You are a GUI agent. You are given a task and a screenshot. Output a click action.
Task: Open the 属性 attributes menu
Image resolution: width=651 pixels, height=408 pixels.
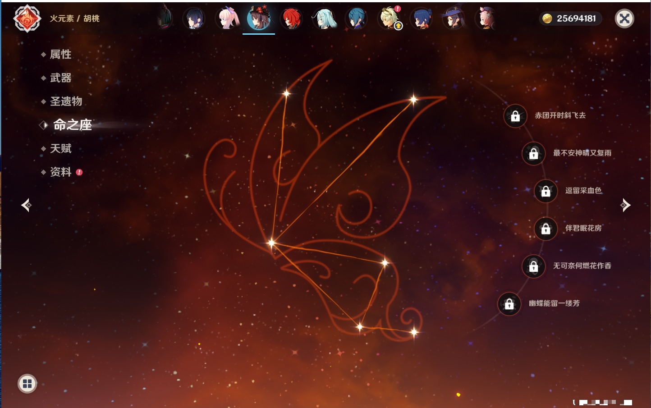60,55
